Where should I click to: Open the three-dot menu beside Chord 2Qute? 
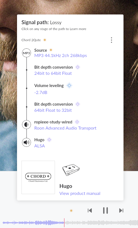click(112, 40)
